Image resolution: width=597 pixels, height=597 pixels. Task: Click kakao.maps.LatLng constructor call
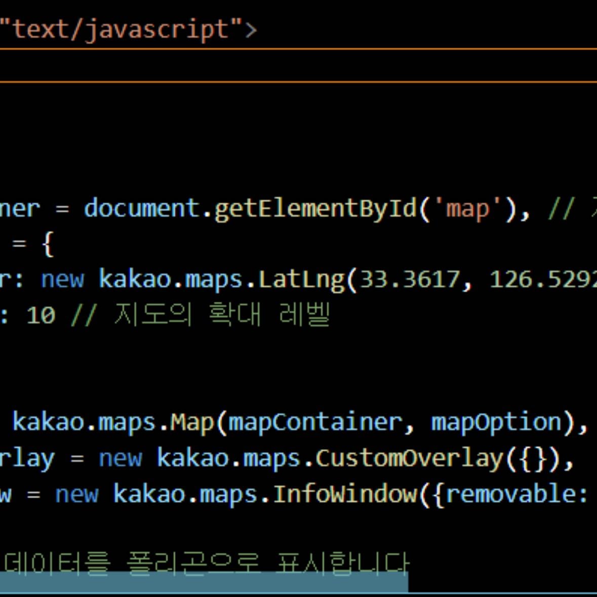pos(222,280)
